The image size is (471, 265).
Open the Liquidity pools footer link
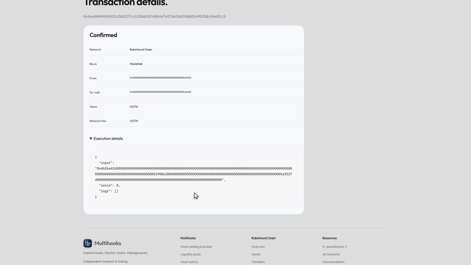click(x=190, y=254)
